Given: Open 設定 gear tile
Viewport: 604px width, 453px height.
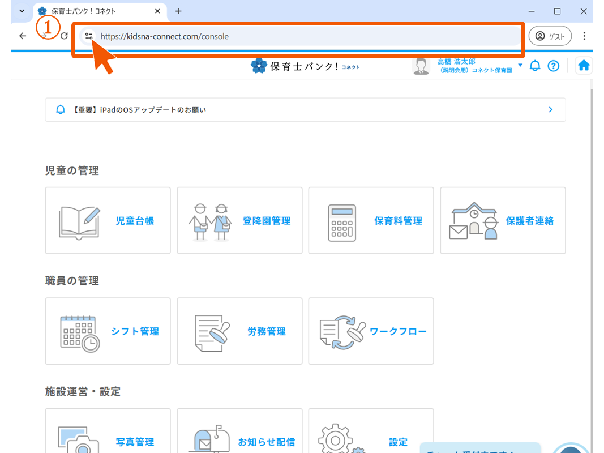Looking at the screenshot, I should 371,433.
